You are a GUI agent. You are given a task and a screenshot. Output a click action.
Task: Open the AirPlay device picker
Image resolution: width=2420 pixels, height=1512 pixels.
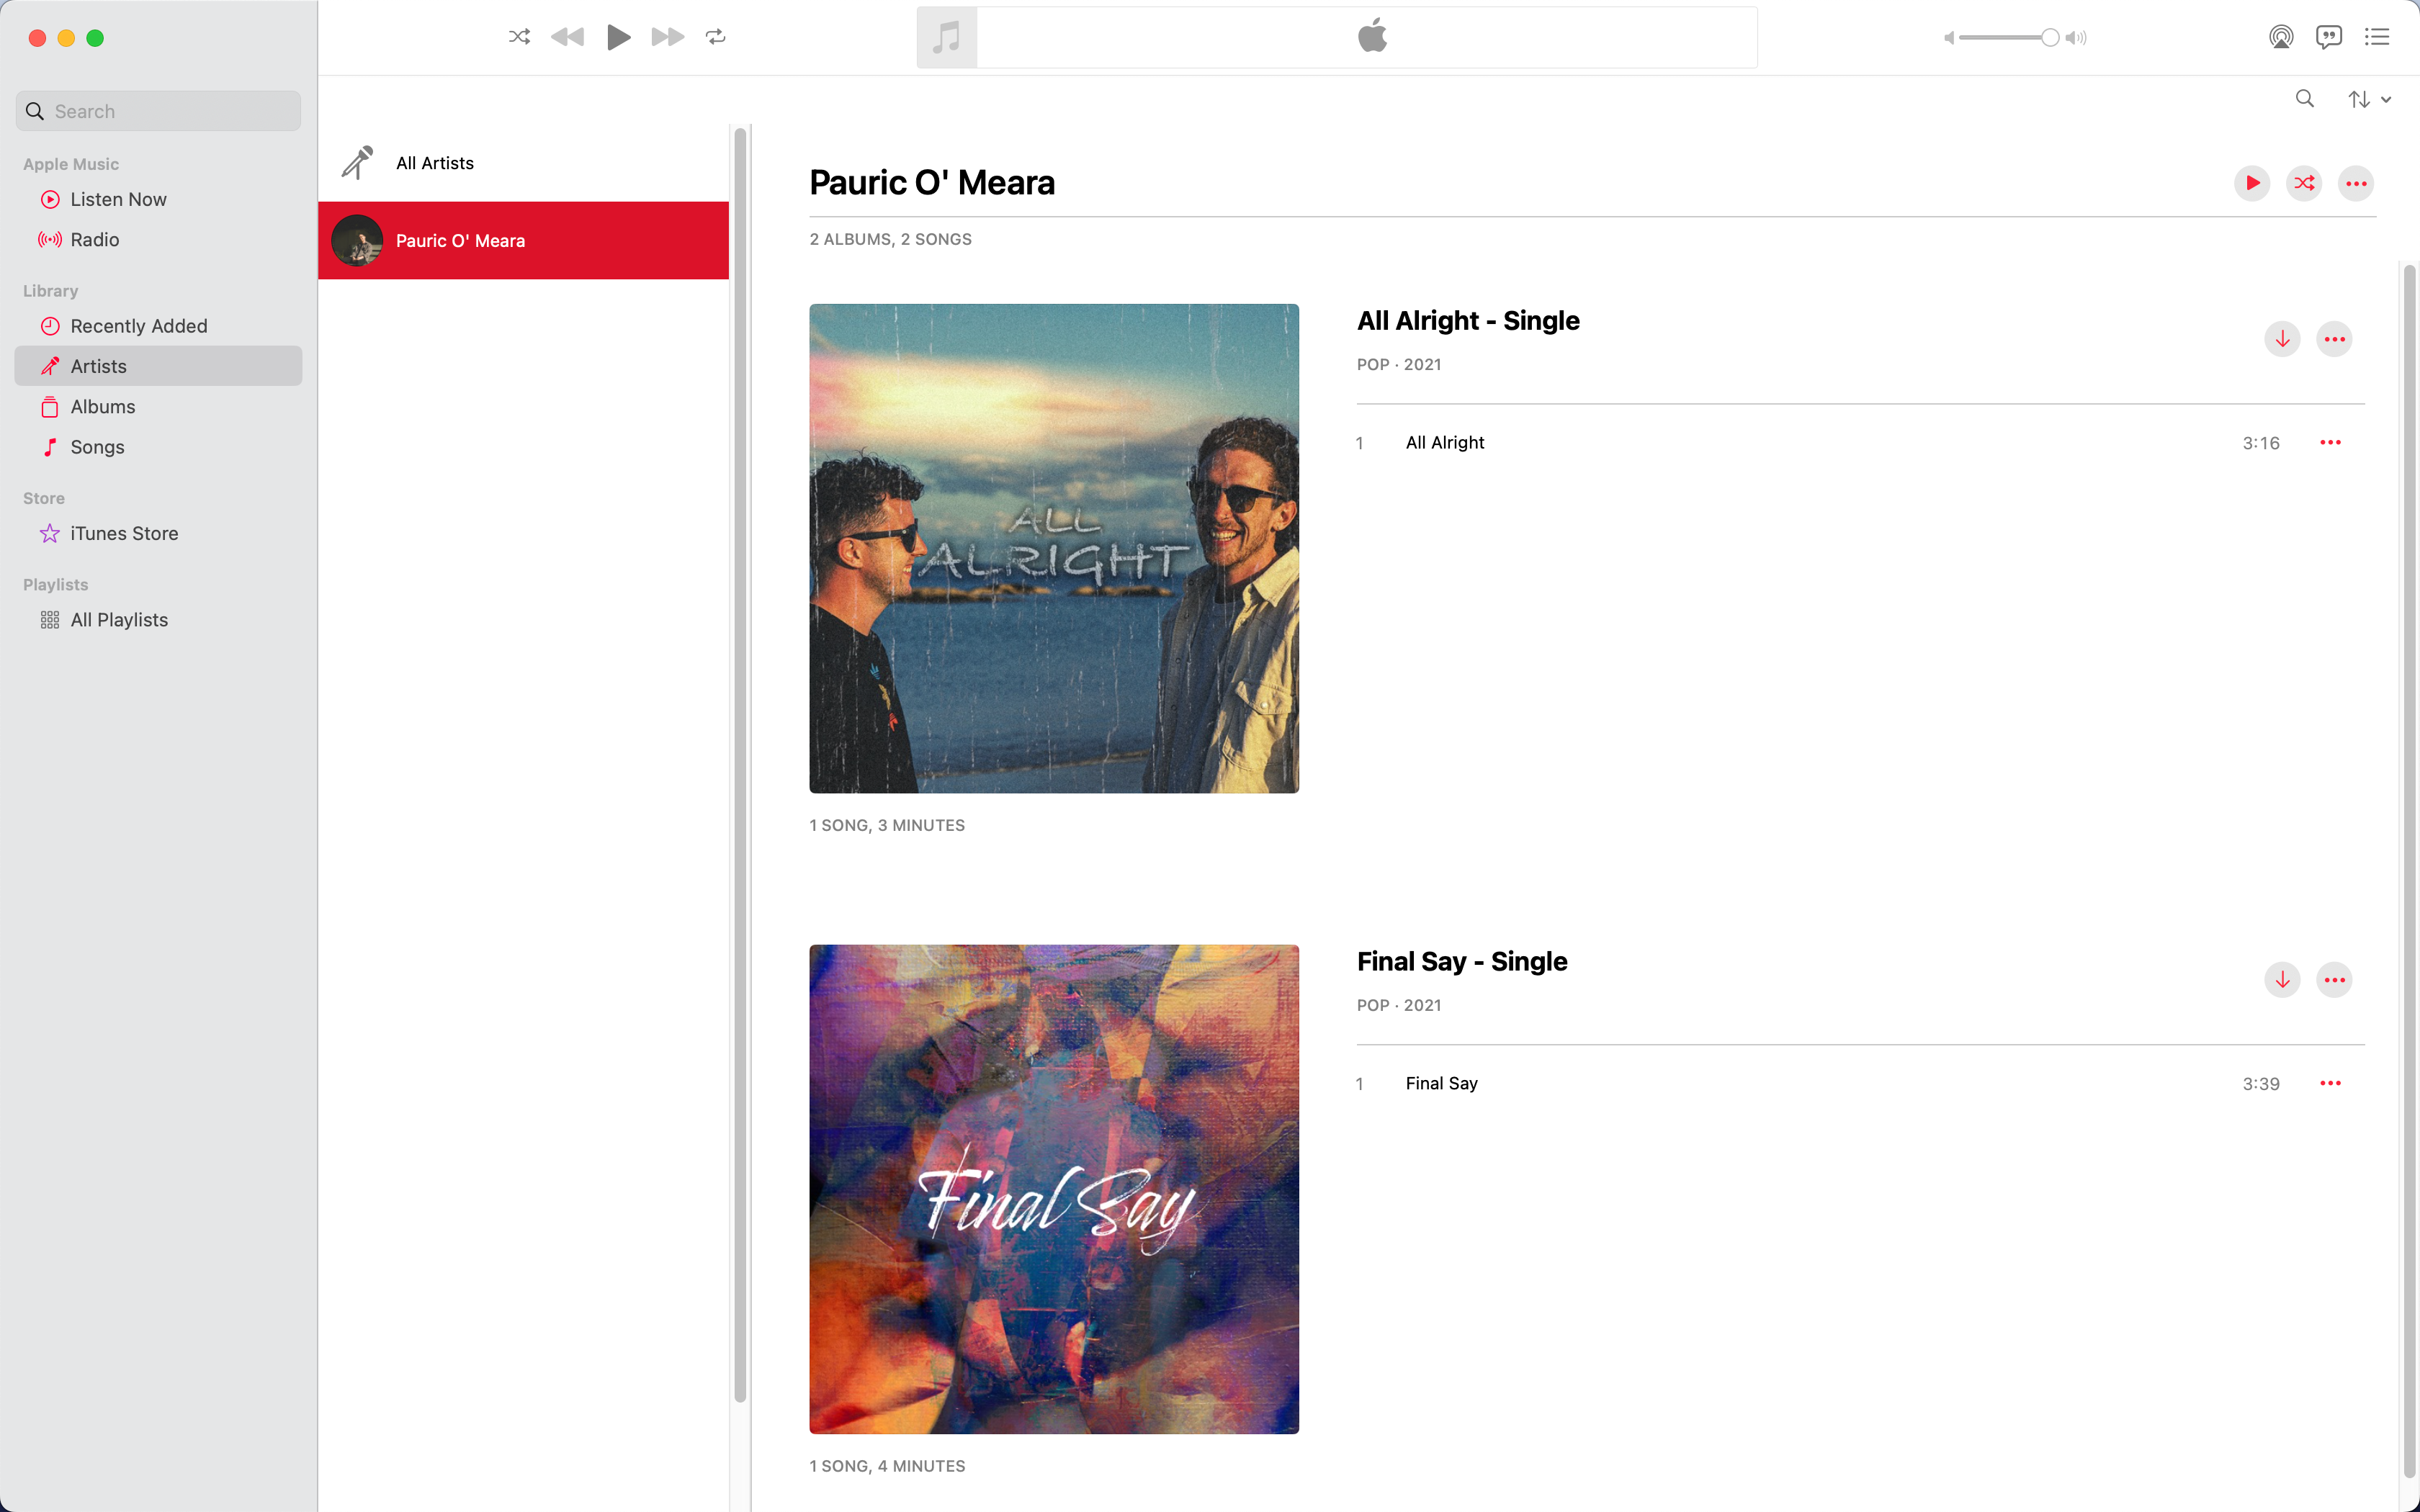click(x=2281, y=37)
